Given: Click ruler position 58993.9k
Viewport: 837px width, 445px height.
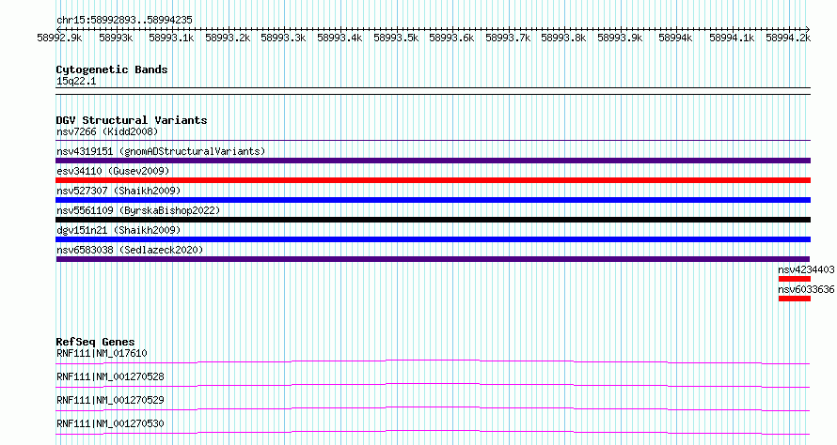Looking at the screenshot, I should (620, 38).
